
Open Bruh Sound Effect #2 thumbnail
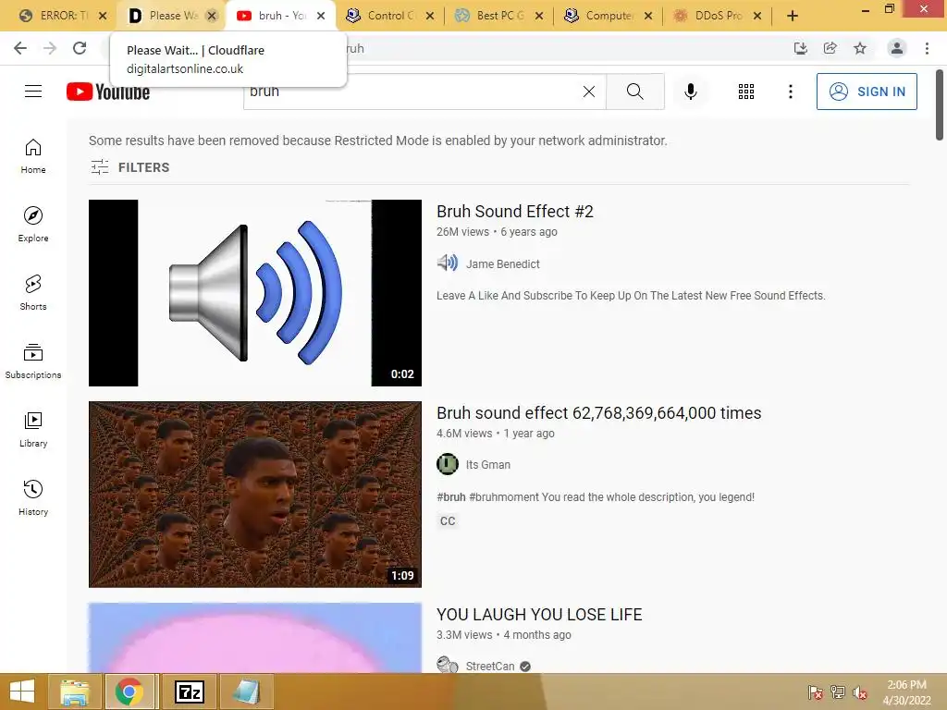255,293
